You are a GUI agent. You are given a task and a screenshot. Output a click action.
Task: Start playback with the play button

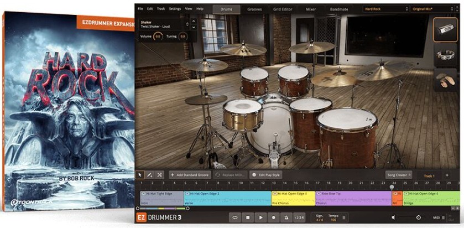pos(260,217)
